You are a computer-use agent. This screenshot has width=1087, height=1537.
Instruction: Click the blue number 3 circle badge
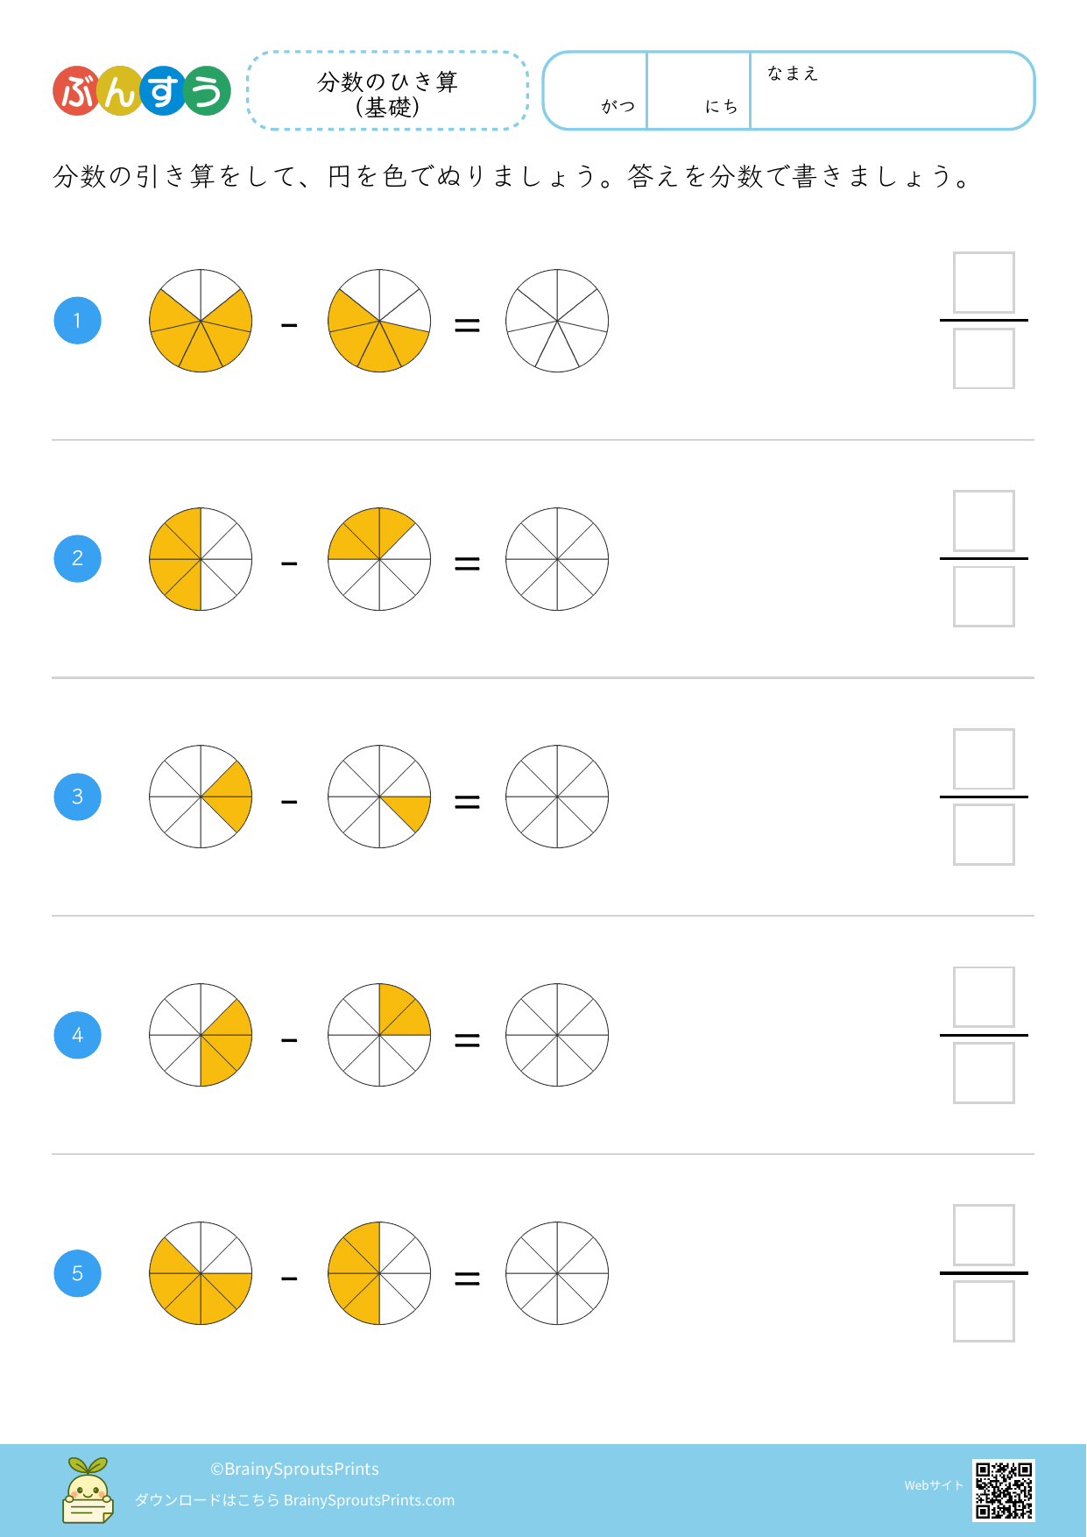(78, 797)
